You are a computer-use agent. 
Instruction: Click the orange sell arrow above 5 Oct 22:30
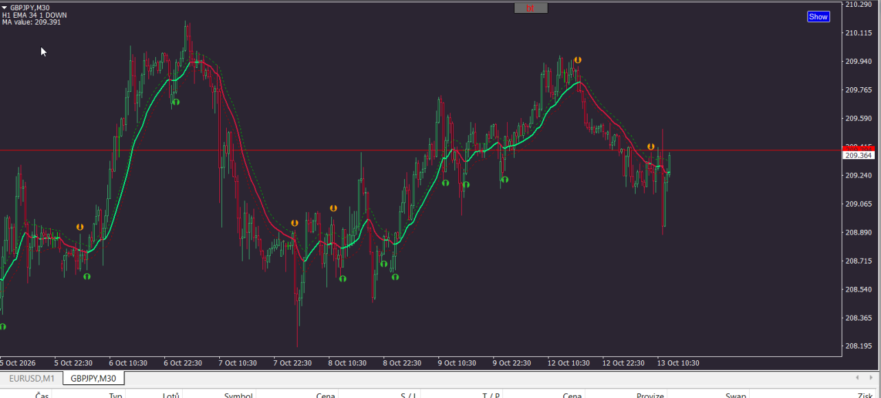(80, 226)
